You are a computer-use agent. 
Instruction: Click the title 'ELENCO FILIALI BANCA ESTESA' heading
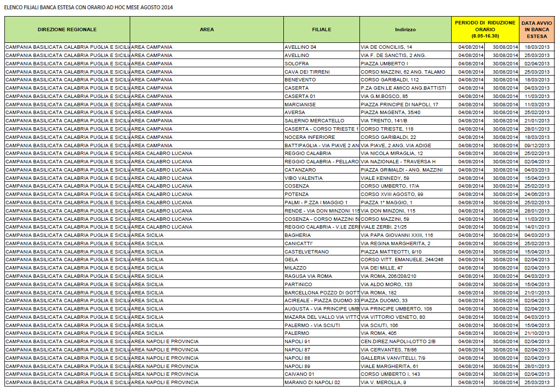coord(88,7)
